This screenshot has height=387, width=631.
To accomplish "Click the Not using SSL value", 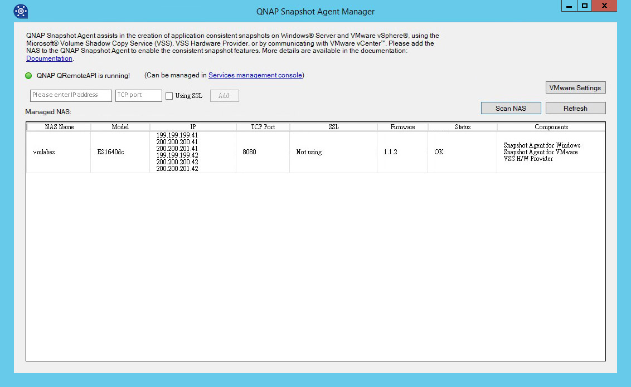I will [x=309, y=152].
